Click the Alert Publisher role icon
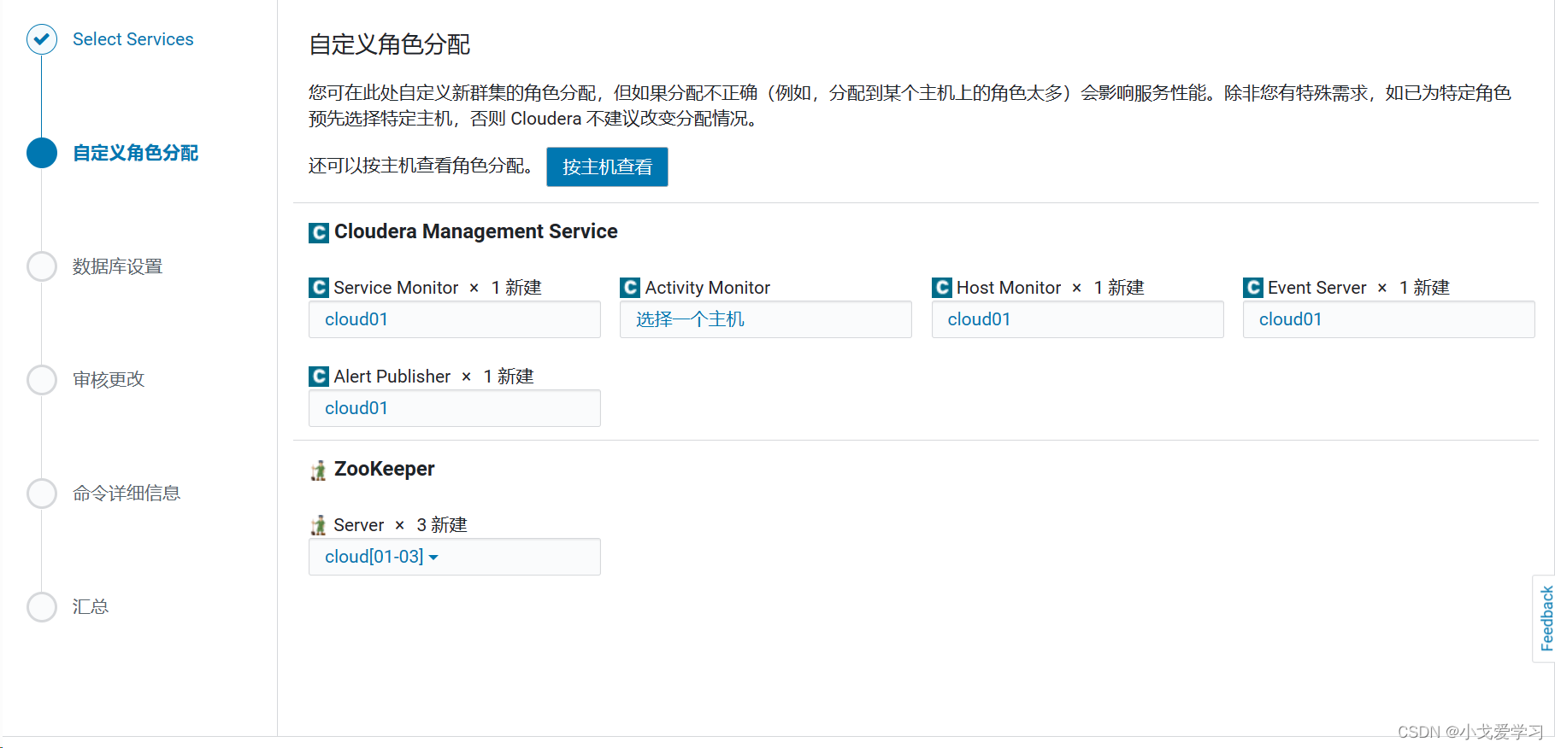Viewport: 1555px width, 748px height. click(x=319, y=377)
